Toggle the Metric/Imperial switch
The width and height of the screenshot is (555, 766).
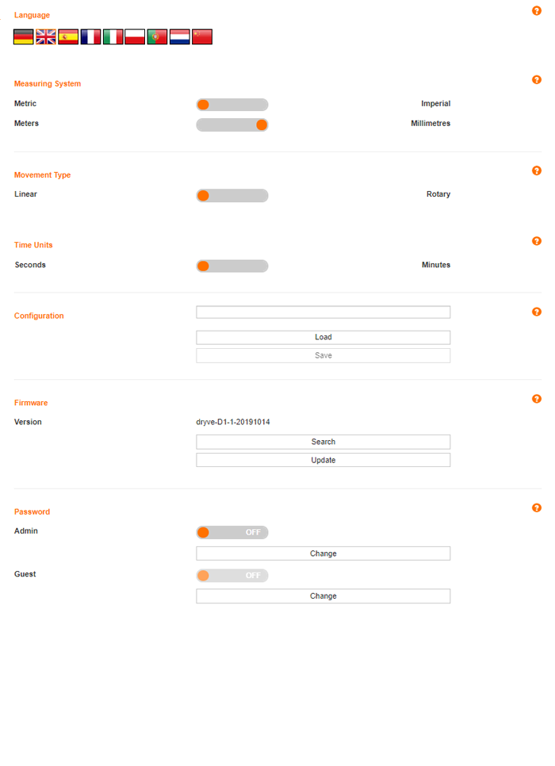(232, 105)
